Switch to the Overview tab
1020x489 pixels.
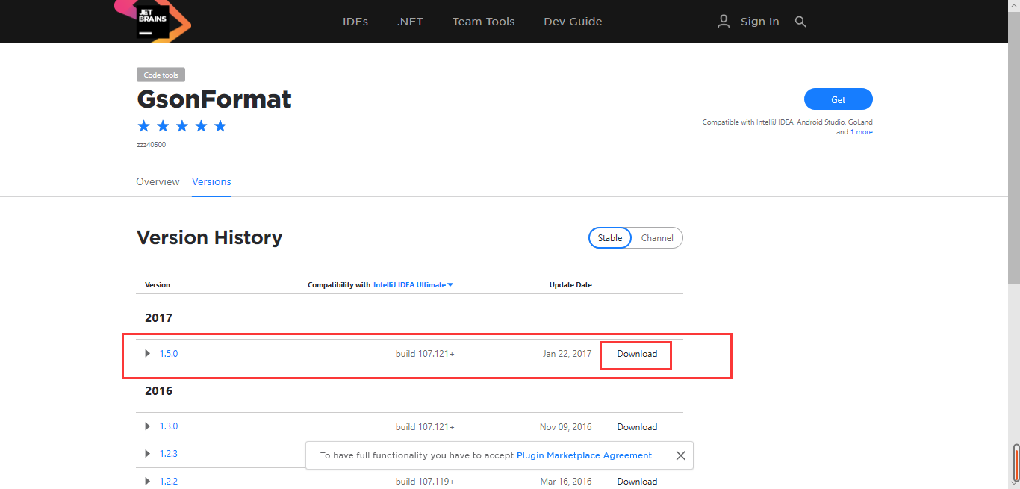158,181
